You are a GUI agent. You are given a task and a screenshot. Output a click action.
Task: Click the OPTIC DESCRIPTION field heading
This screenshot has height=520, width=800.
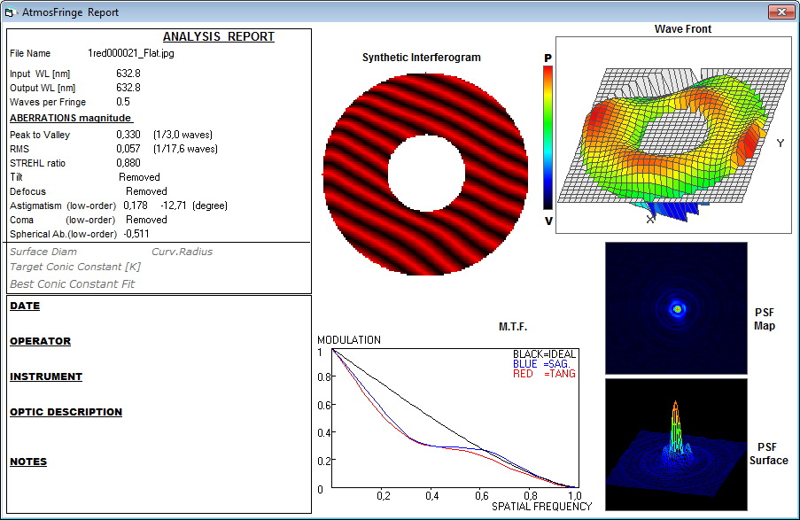click(x=66, y=412)
